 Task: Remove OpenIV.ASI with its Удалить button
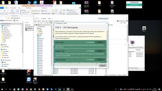[x=100, y=51]
